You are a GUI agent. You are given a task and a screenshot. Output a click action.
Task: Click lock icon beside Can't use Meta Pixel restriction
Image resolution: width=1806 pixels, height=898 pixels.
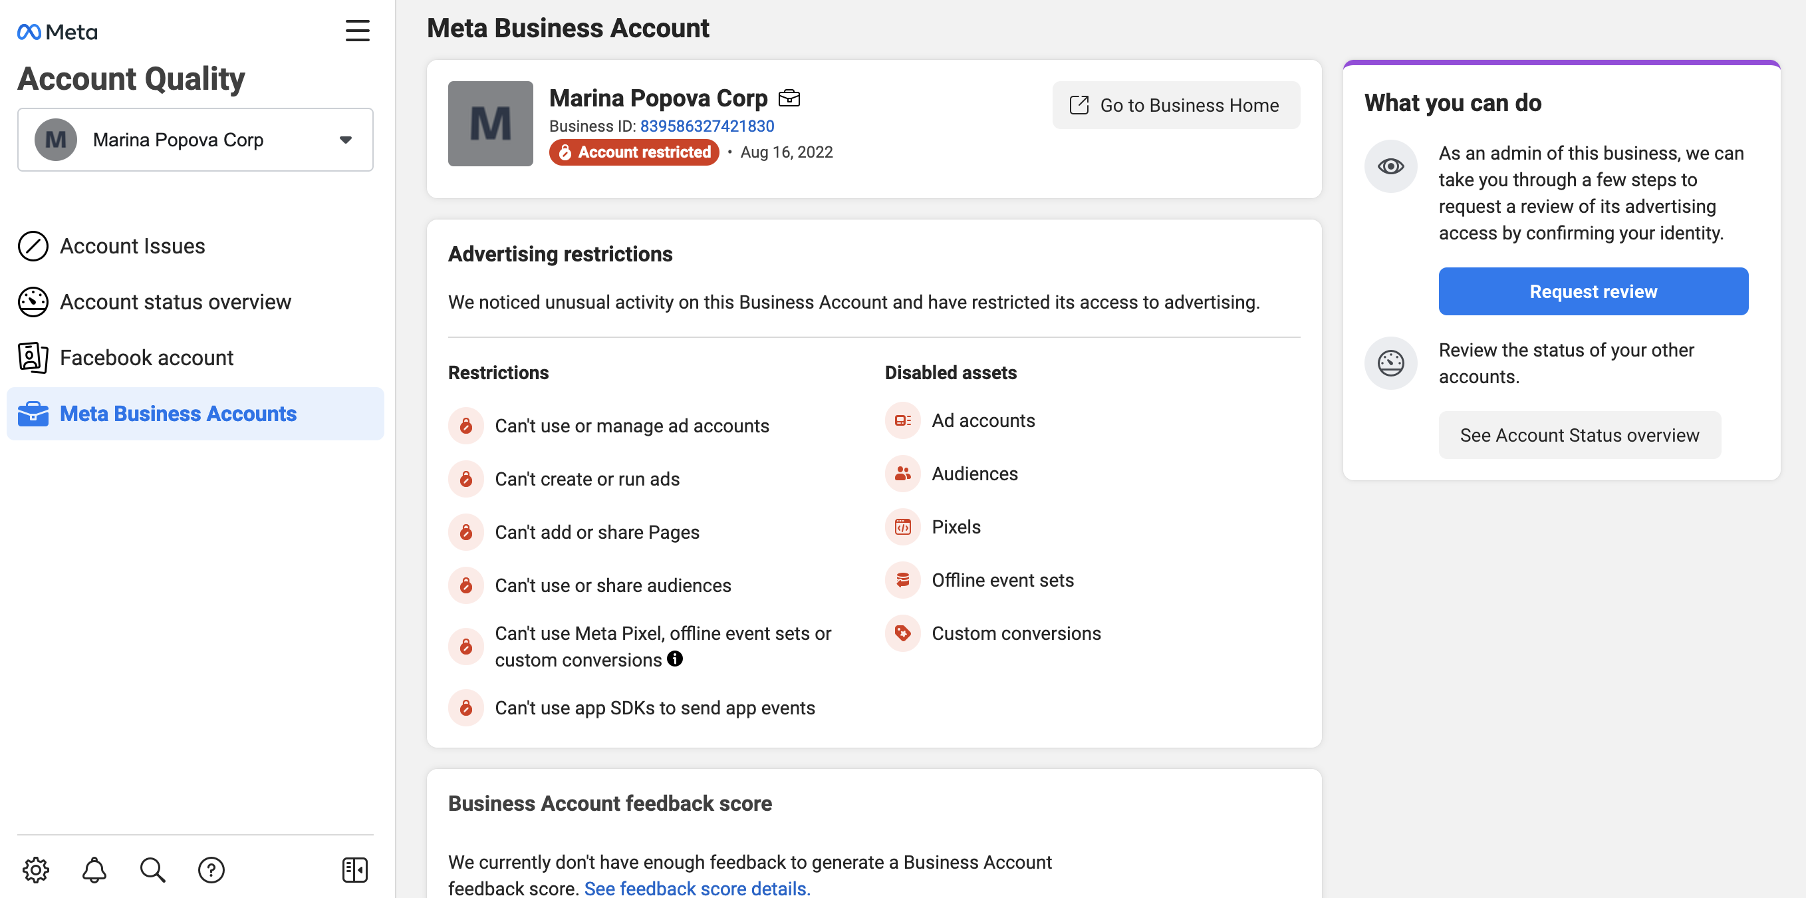tap(466, 647)
